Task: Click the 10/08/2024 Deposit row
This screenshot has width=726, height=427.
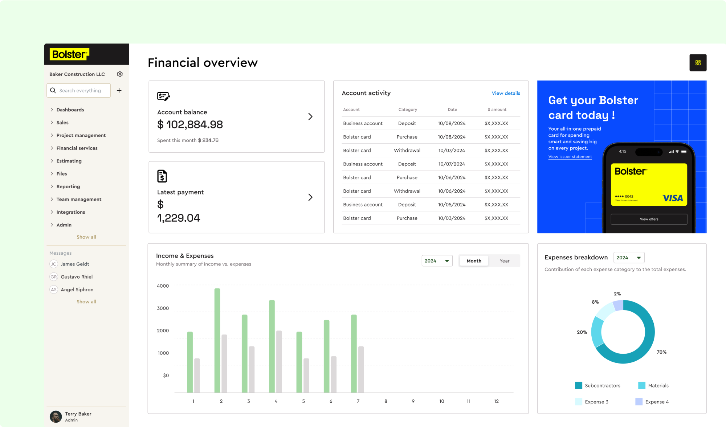Action: (431, 123)
